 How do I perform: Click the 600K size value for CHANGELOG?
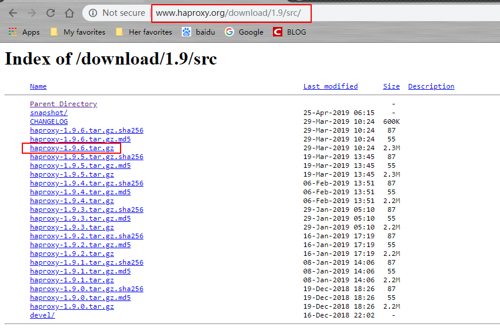[391, 121]
